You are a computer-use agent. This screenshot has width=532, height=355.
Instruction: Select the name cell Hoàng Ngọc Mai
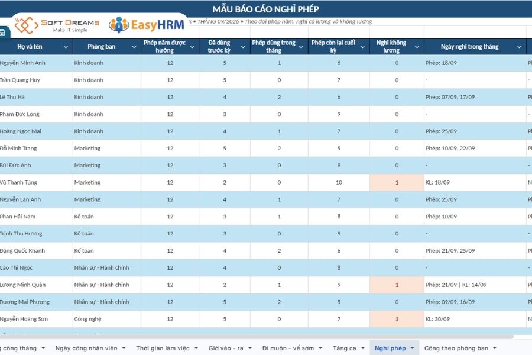click(x=36, y=131)
